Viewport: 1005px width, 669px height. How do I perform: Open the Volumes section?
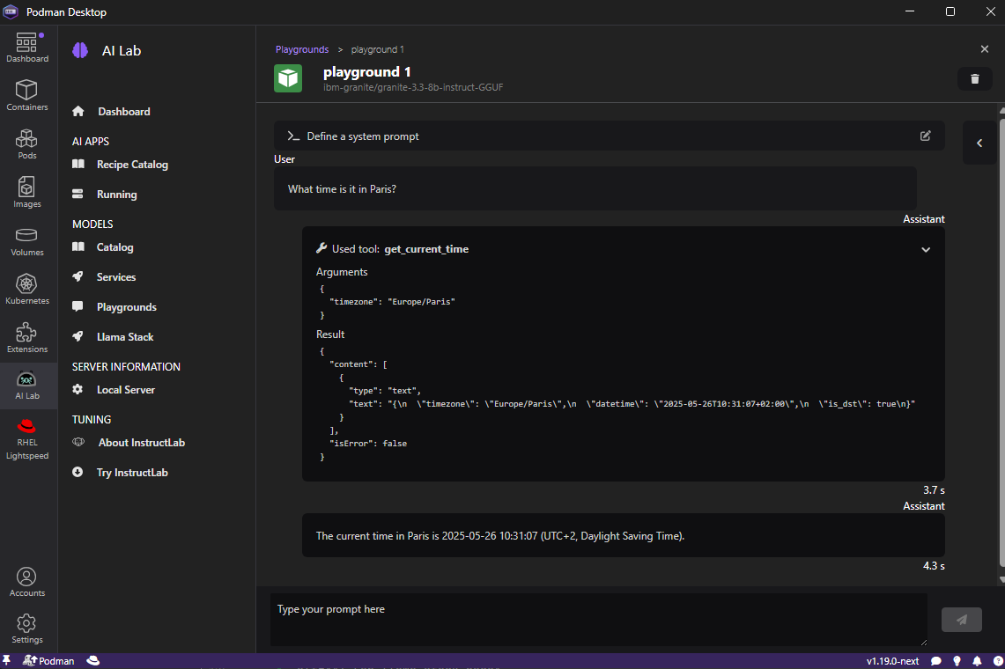(x=26, y=241)
